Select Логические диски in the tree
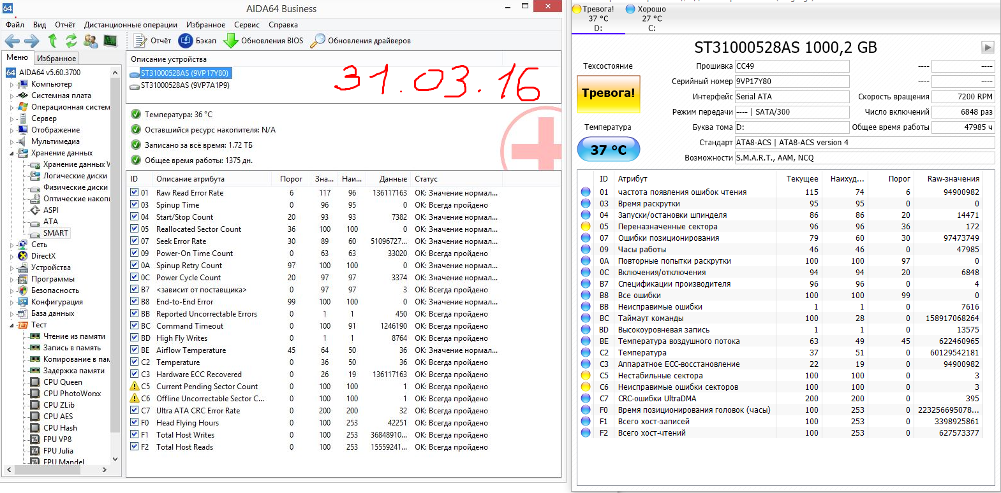This screenshot has height=493, width=1001. coord(75,176)
